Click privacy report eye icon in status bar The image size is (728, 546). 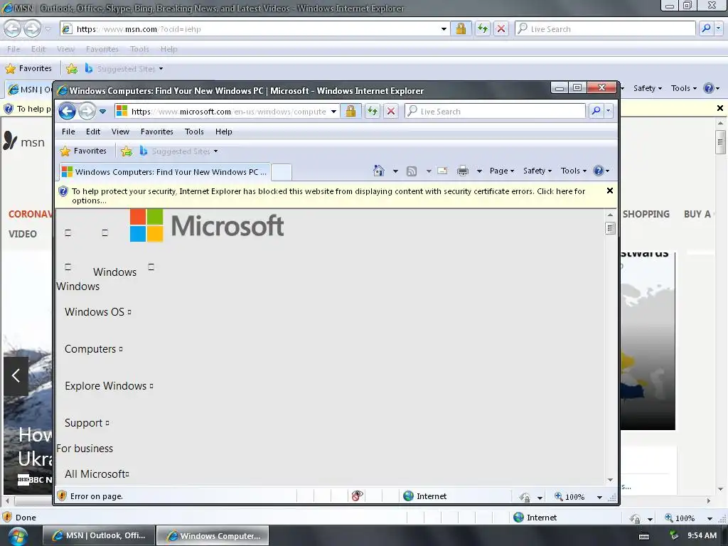coord(357,496)
